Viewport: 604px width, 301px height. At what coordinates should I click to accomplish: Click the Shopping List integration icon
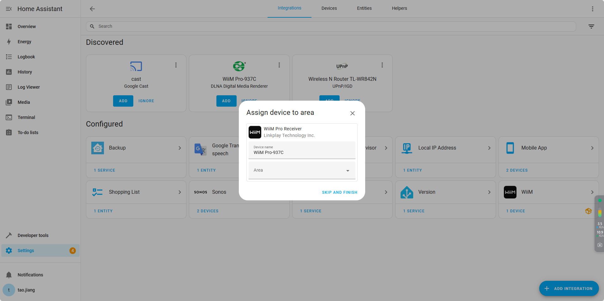(98, 192)
